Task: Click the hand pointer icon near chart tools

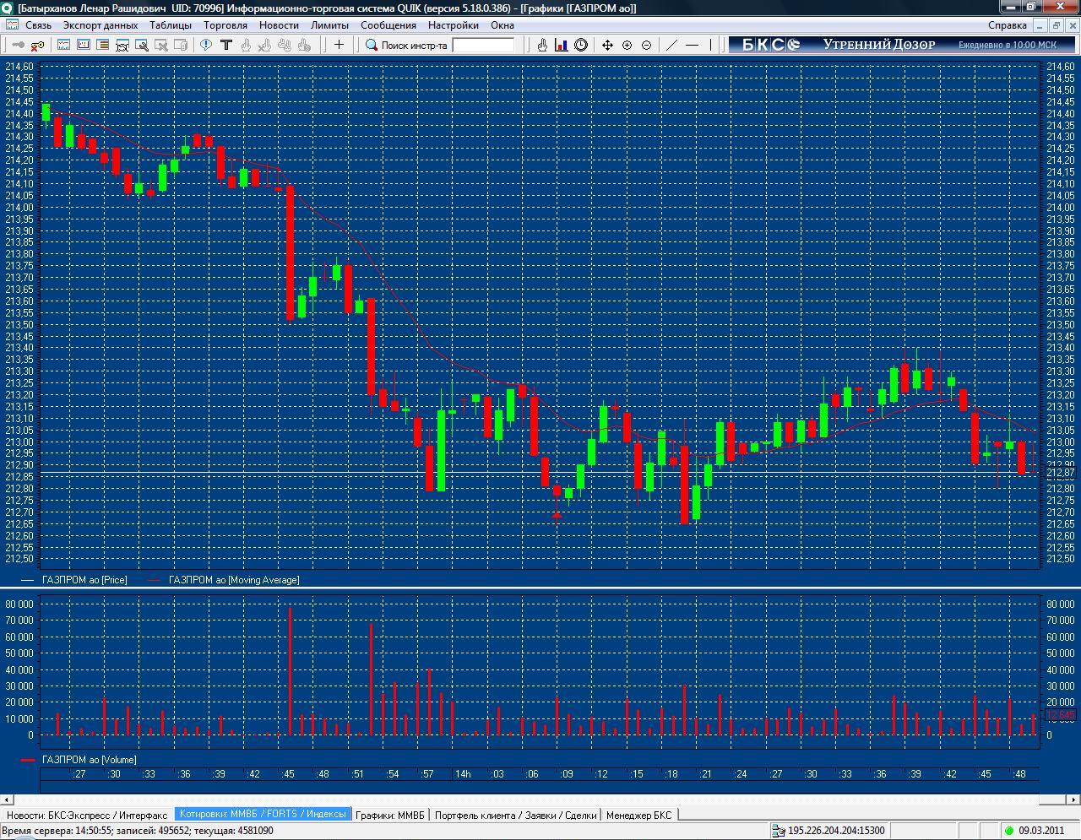Action: tap(541, 45)
